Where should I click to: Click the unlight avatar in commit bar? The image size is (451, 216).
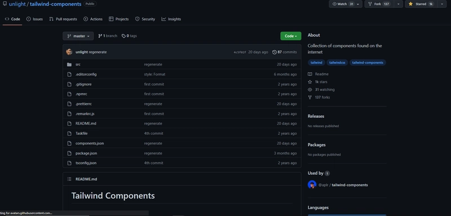point(69,52)
